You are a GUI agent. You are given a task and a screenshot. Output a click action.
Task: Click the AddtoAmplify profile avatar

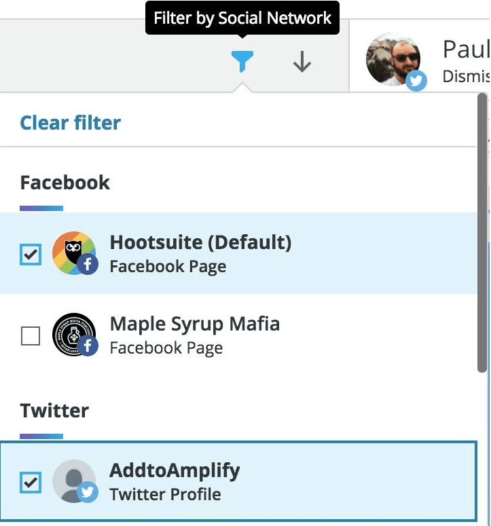pyautogui.click(x=72, y=480)
